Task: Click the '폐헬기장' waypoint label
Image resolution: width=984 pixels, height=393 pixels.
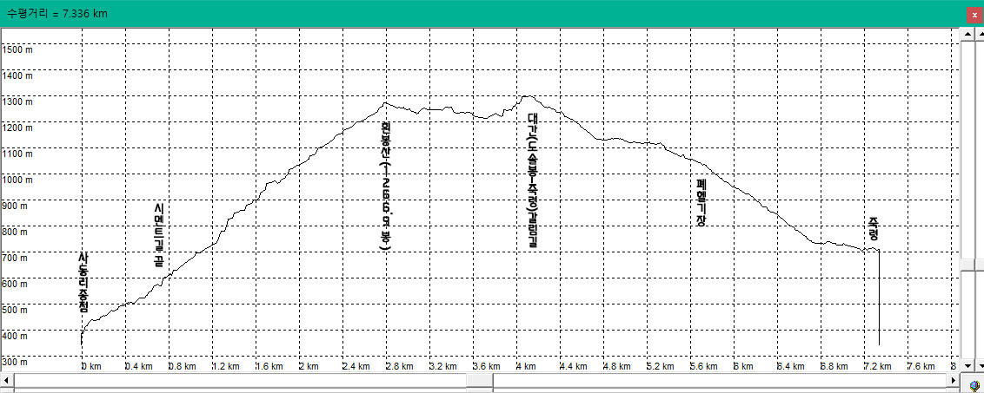Action: 702,202
